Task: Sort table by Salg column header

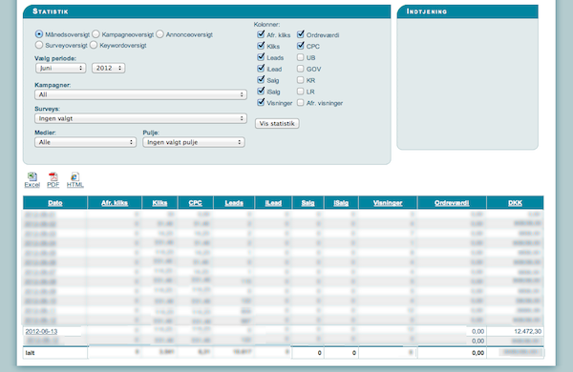Action: [308, 203]
